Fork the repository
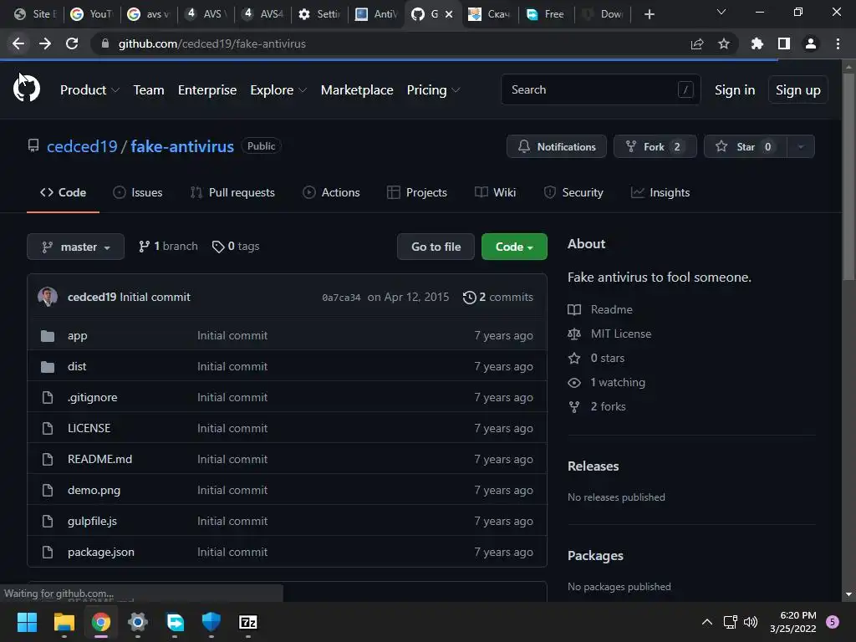 pos(655,146)
